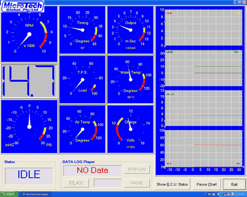Click the PLAY button
This screenshot has width=247, height=197.
click(76, 183)
